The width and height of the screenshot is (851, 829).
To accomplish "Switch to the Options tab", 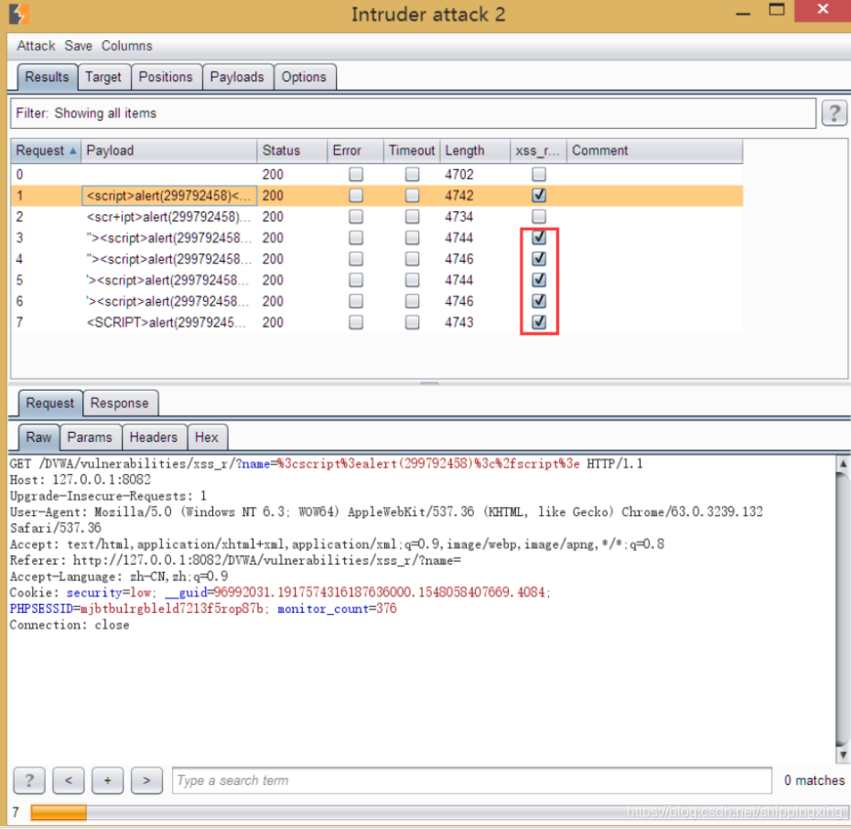I will 304,77.
